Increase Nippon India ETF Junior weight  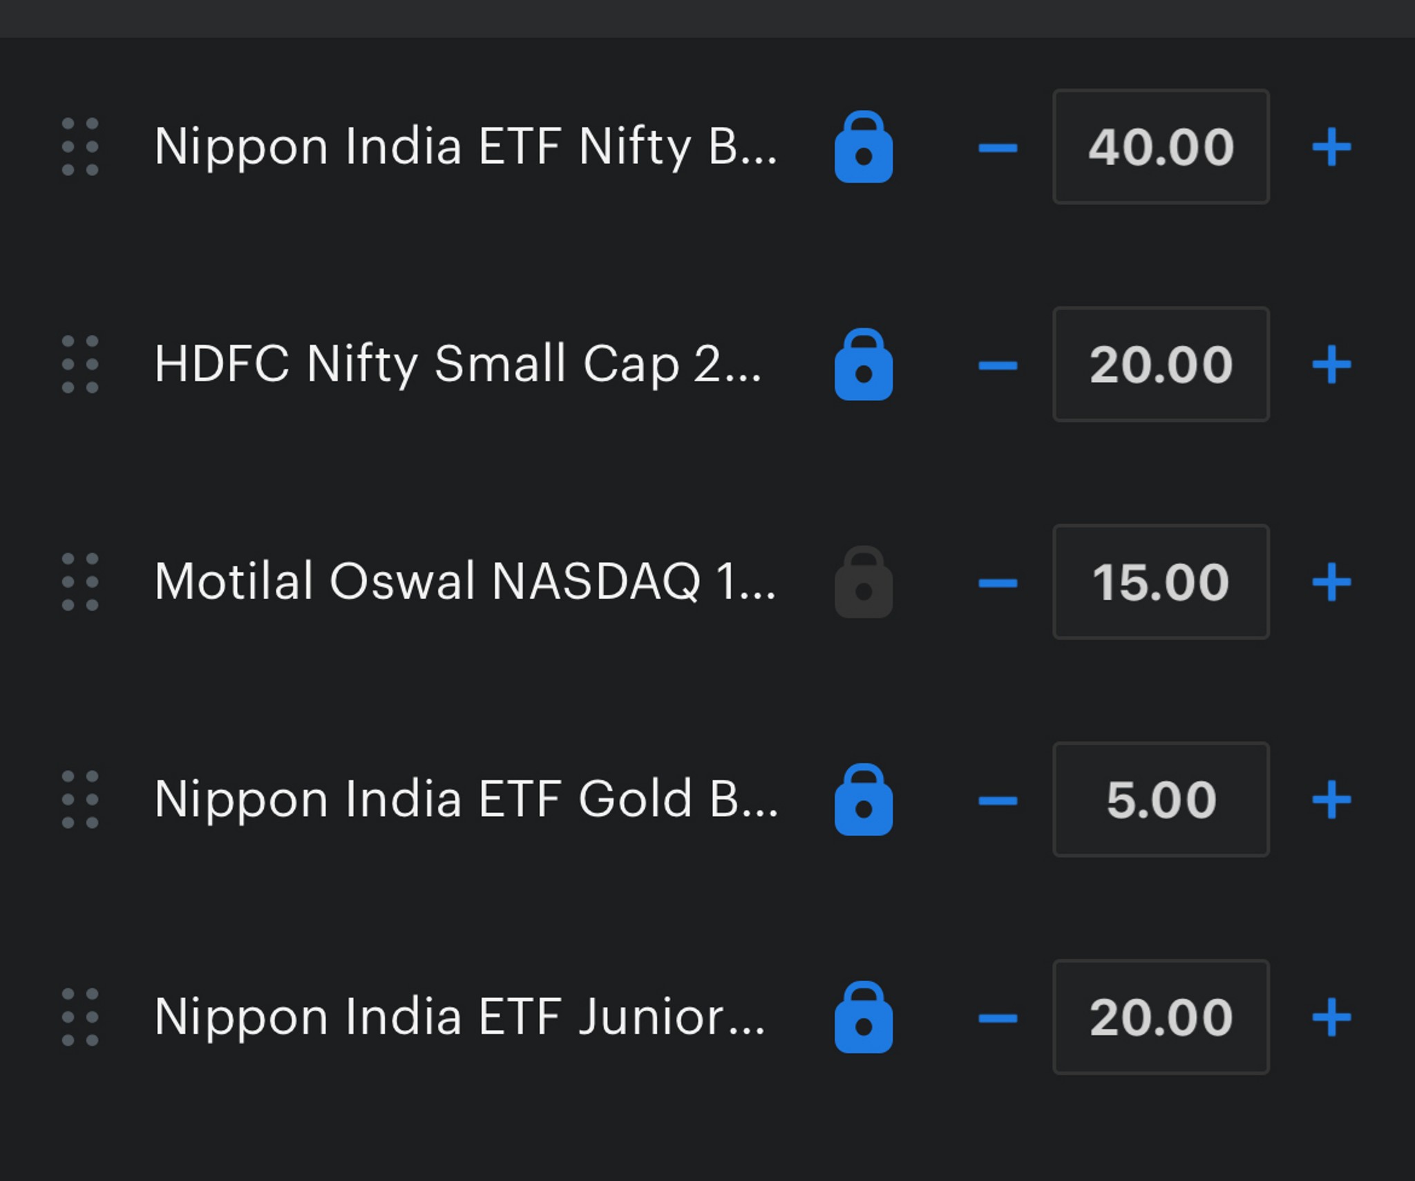[1331, 1017]
